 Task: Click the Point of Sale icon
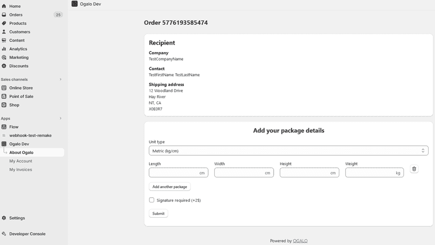tap(4, 96)
